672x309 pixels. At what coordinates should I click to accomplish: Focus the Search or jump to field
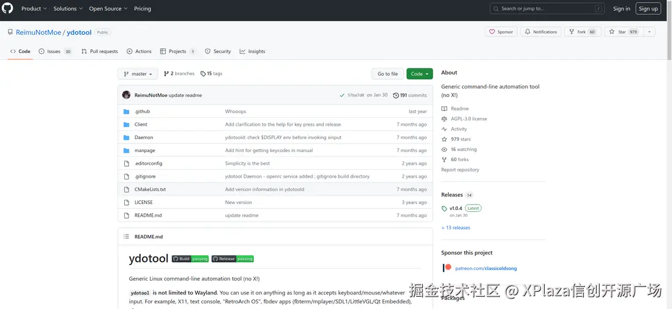548,9
